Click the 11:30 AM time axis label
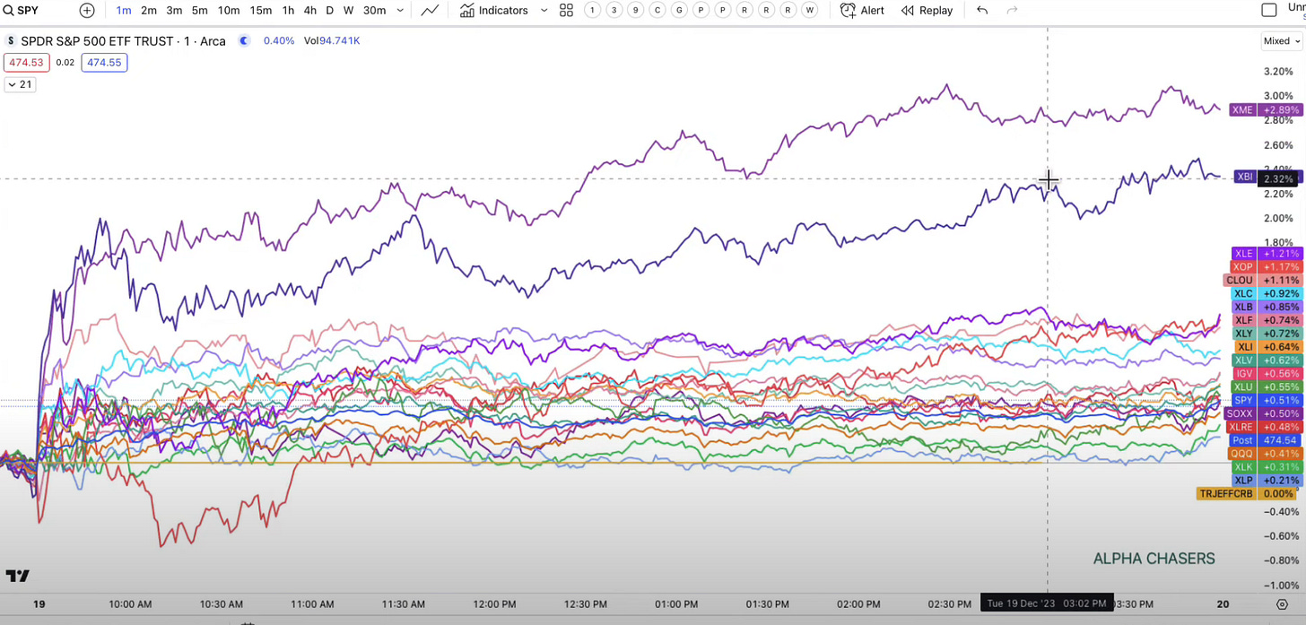Viewport: 1306px width, 625px height. [404, 604]
